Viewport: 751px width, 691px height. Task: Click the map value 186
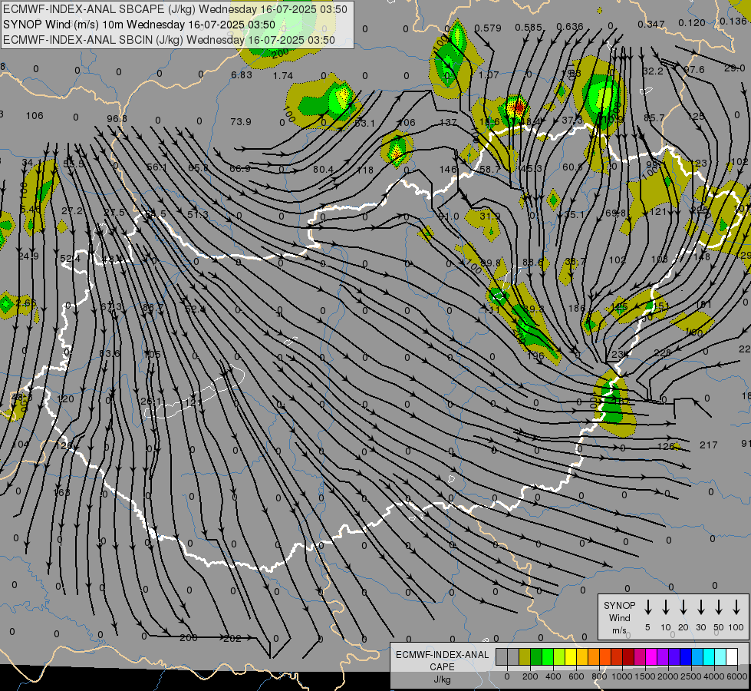point(577,309)
